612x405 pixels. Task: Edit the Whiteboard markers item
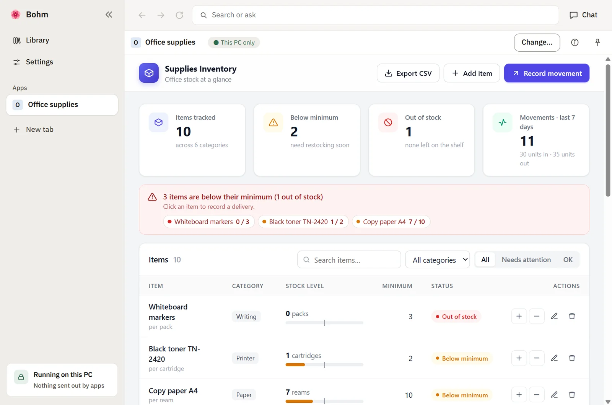tap(554, 316)
